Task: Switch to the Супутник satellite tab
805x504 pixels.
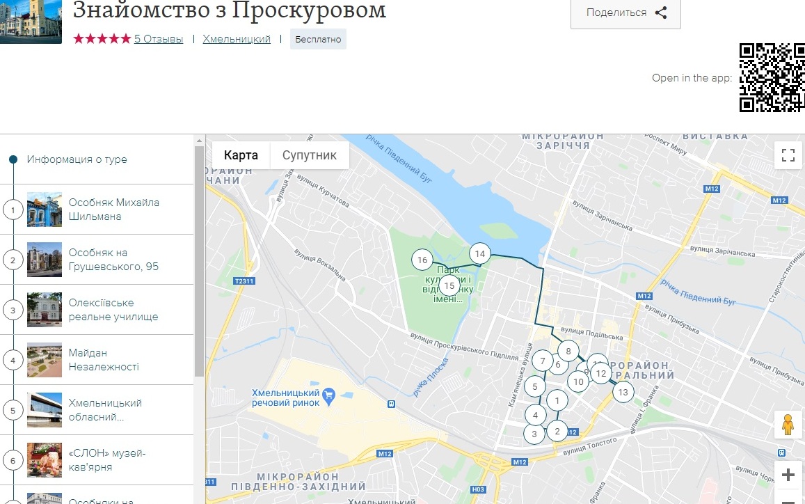Action: (310, 155)
